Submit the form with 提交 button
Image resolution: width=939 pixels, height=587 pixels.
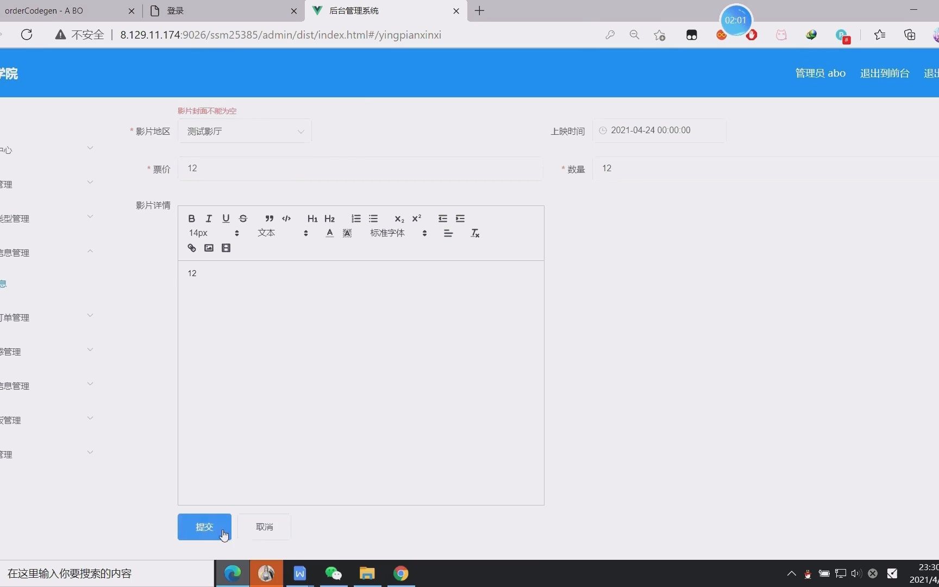pos(204,527)
